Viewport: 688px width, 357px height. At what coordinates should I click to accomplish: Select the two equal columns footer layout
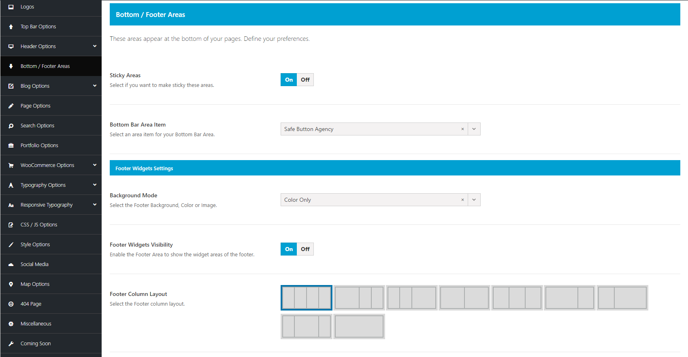[x=464, y=298]
